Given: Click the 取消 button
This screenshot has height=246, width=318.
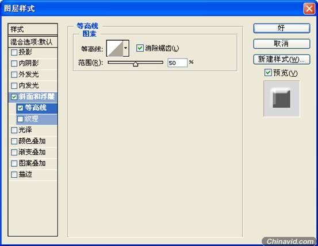Looking at the screenshot, I should click(282, 44).
